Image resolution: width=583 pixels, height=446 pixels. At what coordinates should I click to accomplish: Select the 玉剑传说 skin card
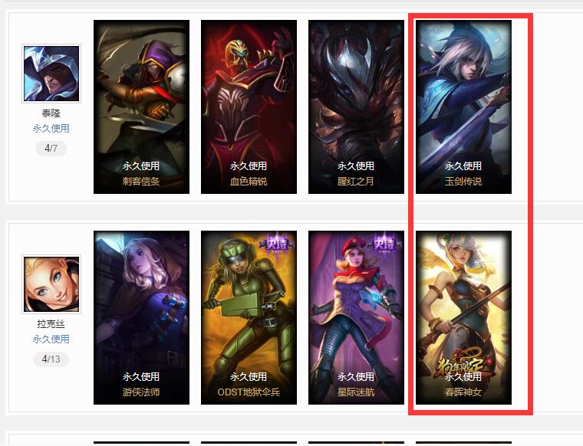pyautogui.click(x=463, y=107)
